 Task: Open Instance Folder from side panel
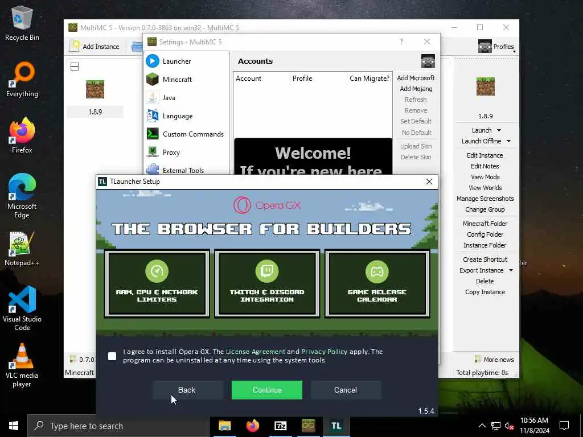(485, 245)
